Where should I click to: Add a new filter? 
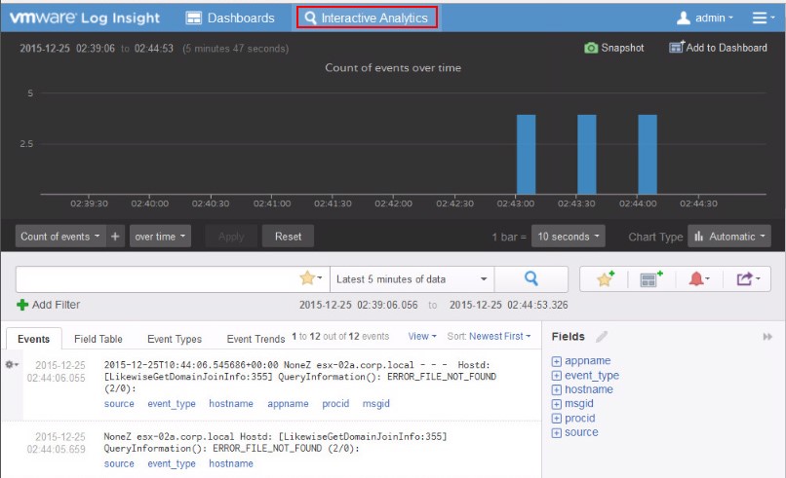click(48, 305)
